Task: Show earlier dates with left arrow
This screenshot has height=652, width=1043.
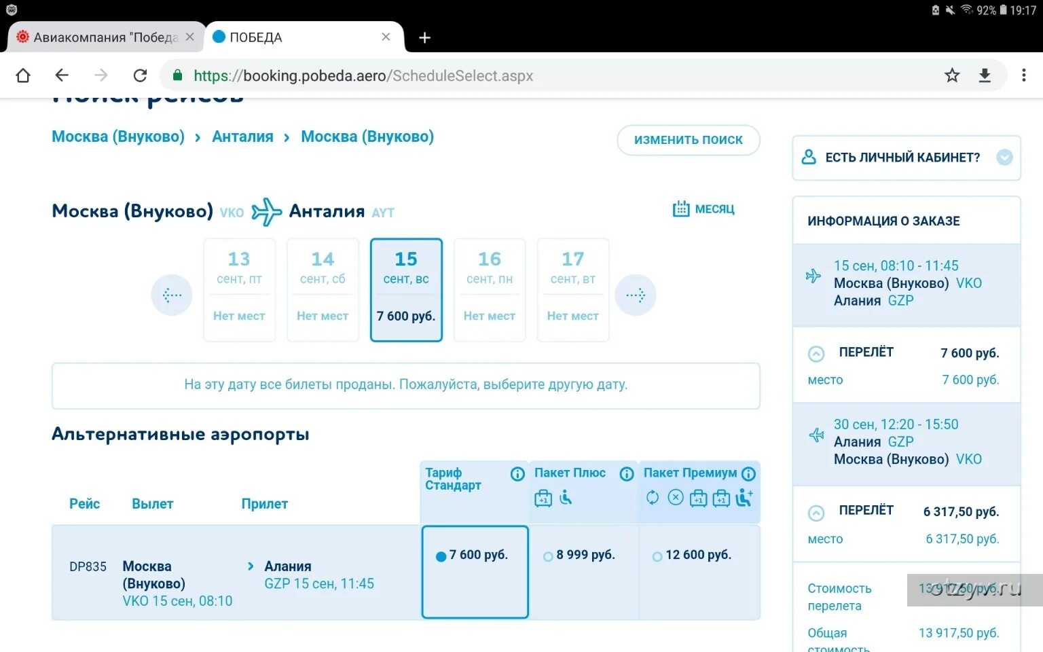Action: tap(172, 295)
